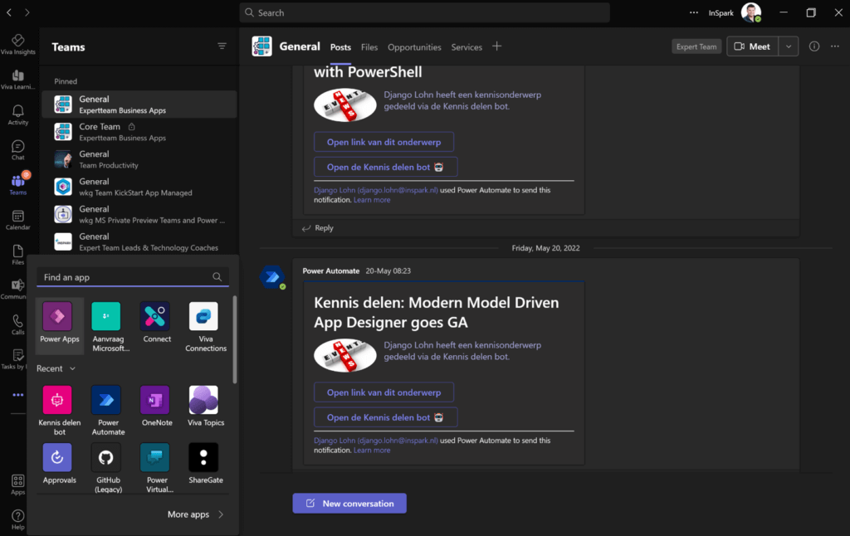Open Calendar in the left rail

coord(18,220)
